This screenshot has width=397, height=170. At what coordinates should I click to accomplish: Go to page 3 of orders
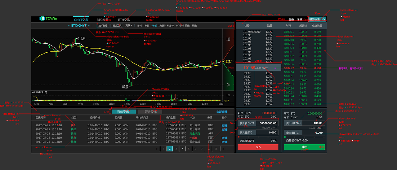(x=176, y=149)
